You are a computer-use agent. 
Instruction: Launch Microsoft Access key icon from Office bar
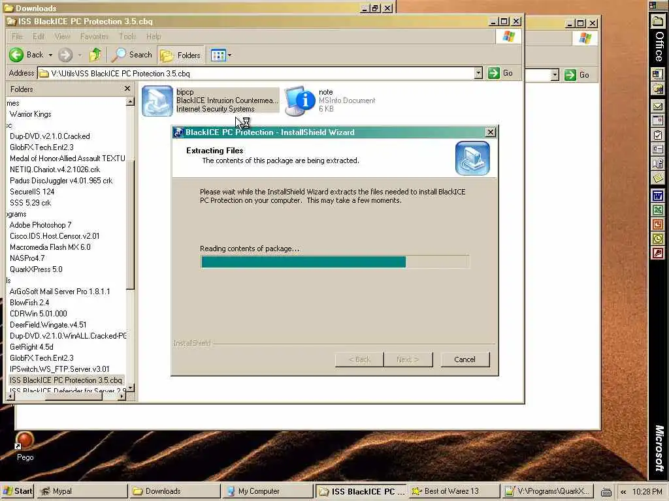pos(657,254)
